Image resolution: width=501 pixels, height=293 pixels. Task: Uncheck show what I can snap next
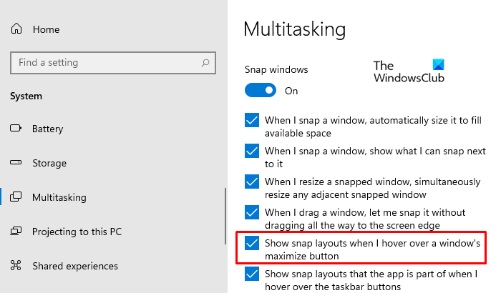tap(252, 151)
